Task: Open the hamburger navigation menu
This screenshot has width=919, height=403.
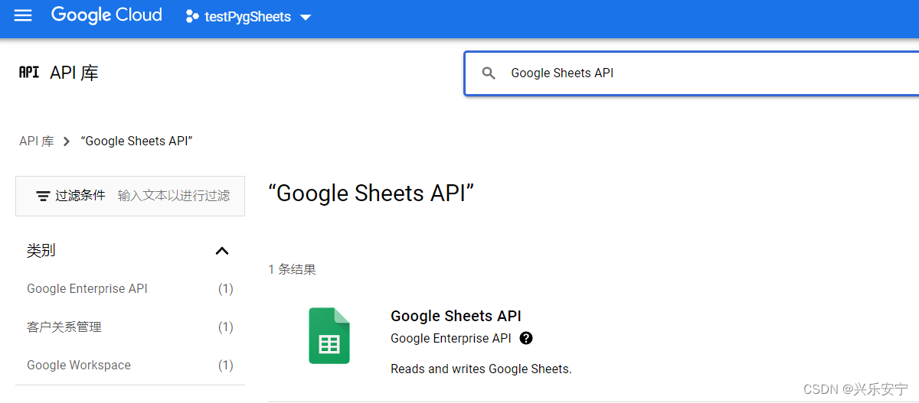Action: point(23,16)
